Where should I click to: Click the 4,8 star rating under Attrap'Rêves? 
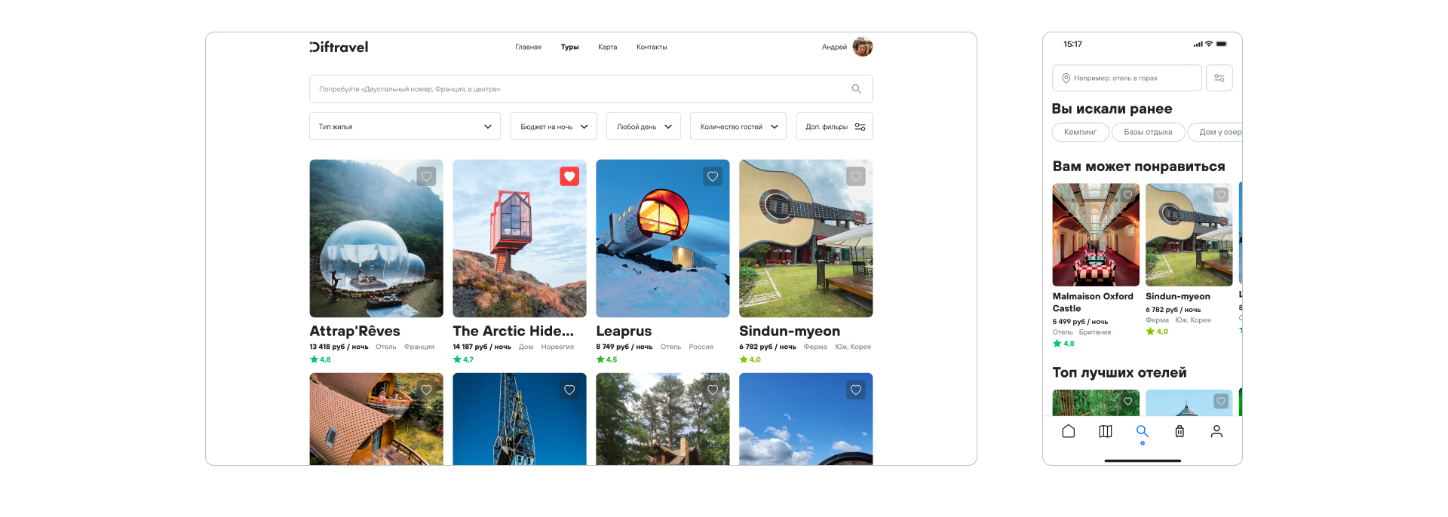coord(321,359)
